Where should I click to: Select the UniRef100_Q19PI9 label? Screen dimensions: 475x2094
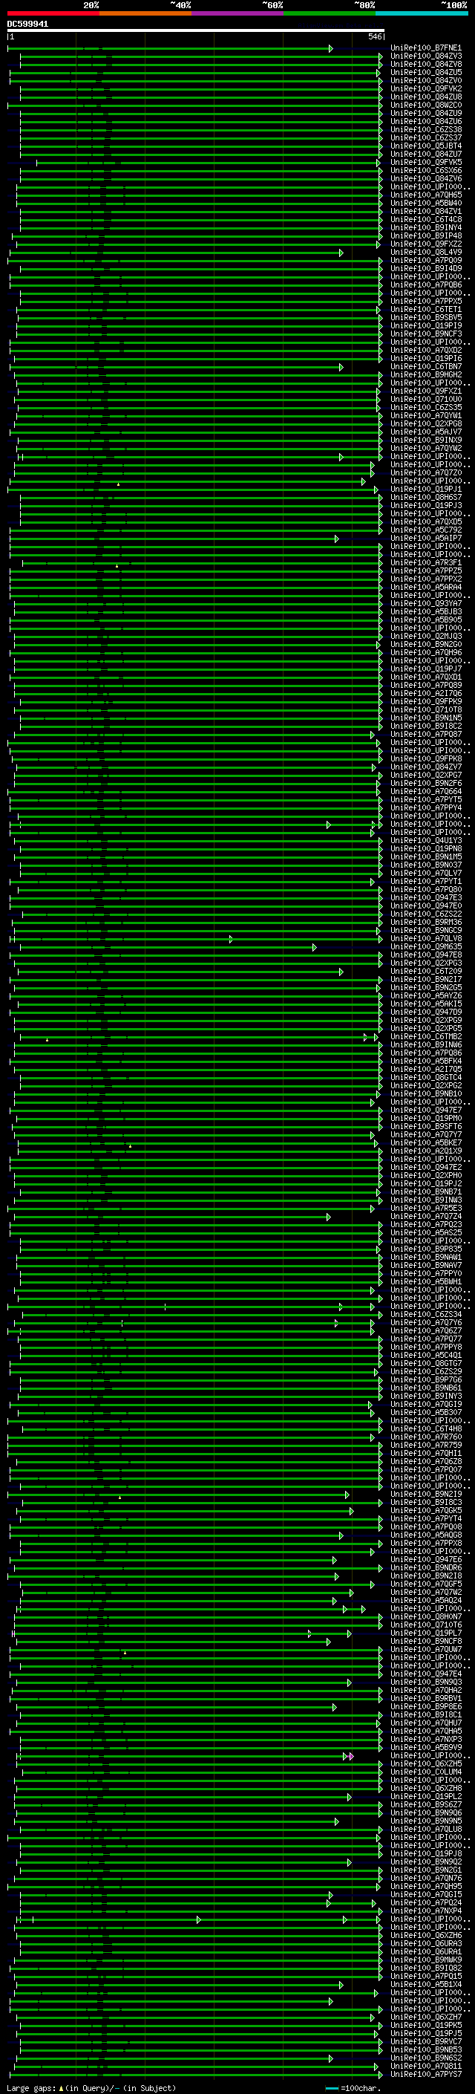click(x=426, y=326)
